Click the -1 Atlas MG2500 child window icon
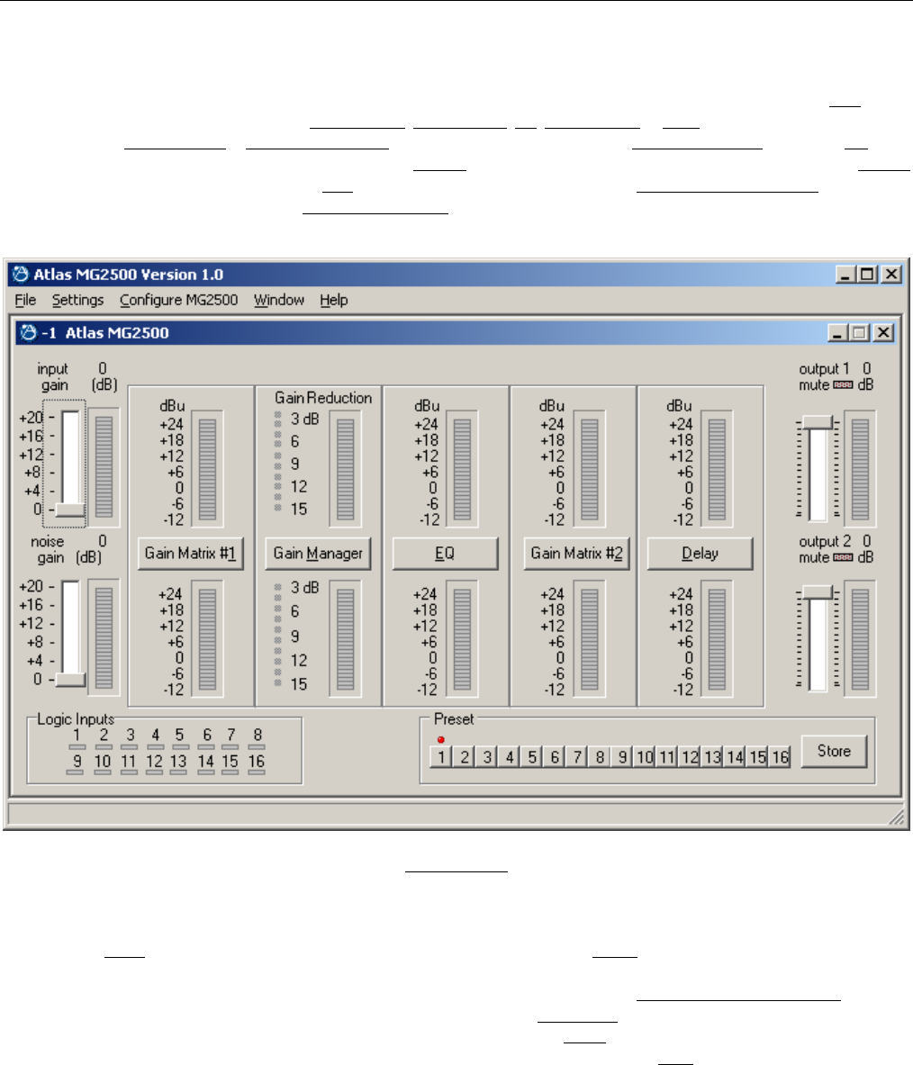Image resolution: width=913 pixels, height=1065 pixels. (28, 333)
